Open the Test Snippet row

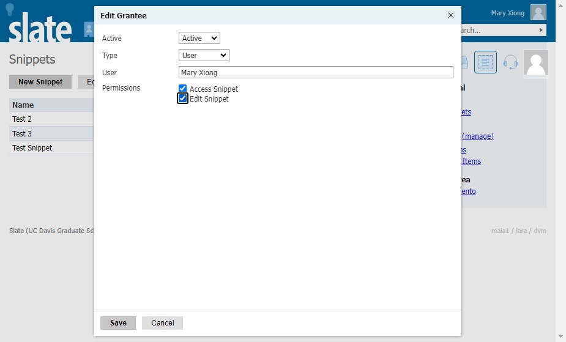click(51, 148)
